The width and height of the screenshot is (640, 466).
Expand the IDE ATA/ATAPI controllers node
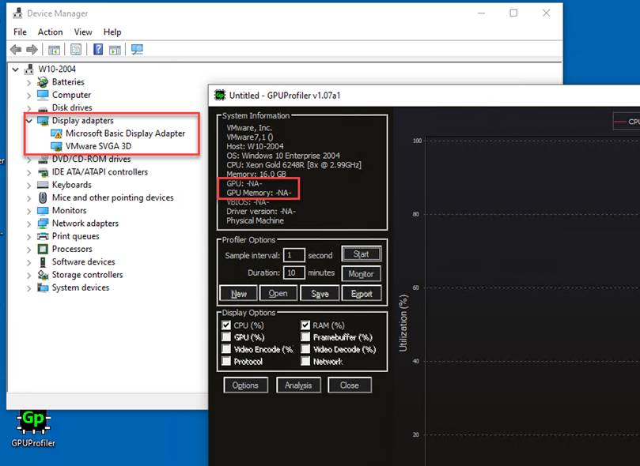pyautogui.click(x=29, y=172)
